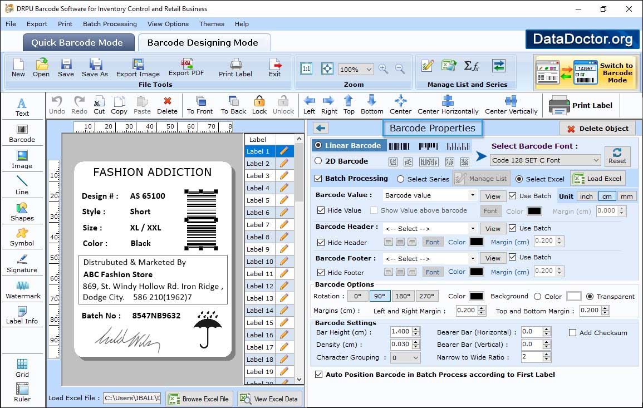This screenshot has width=643, height=408.
Task: Open the Themes menu
Action: 212,24
